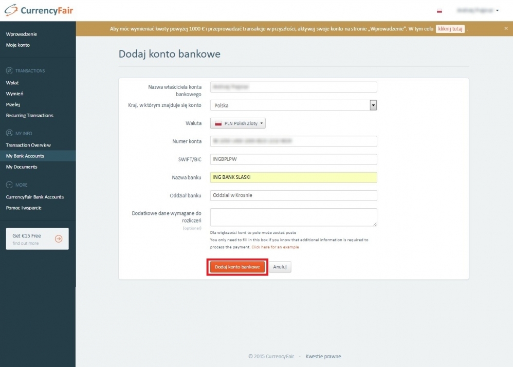This screenshot has width=513, height=367.
Task: Expand the country dropdown showing Polska
Action: tap(373, 105)
